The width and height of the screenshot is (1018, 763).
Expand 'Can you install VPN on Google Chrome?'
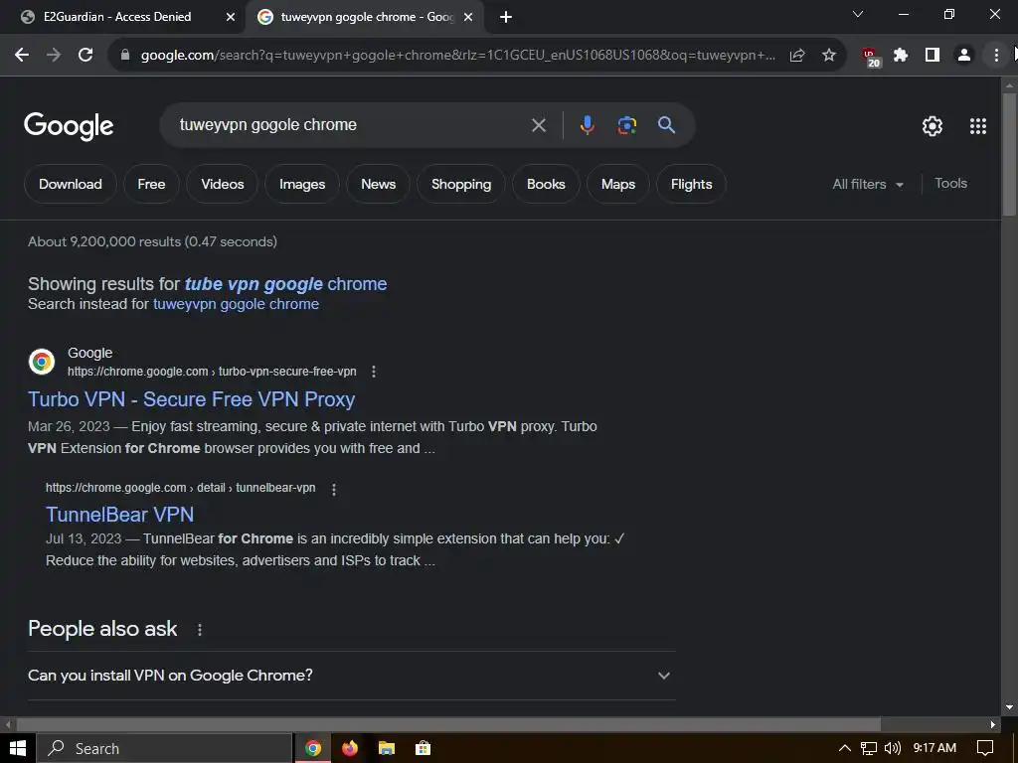351,676
